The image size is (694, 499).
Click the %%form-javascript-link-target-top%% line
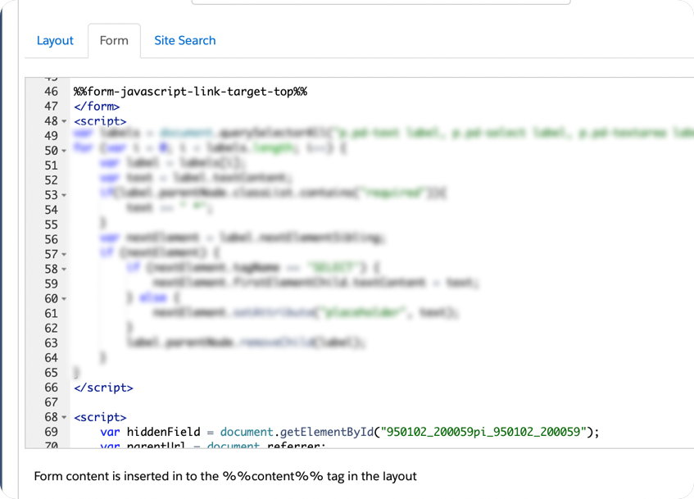pyautogui.click(x=190, y=92)
